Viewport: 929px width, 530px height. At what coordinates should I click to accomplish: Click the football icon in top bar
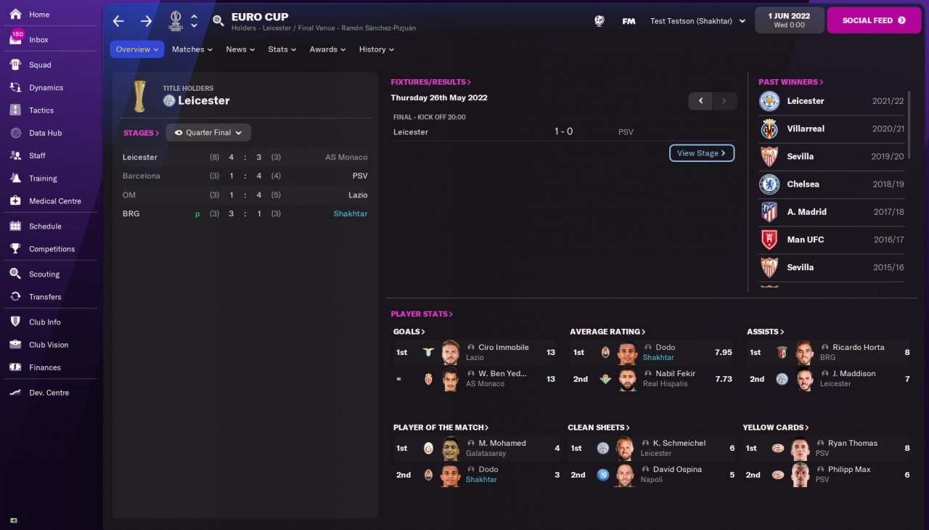coord(599,21)
